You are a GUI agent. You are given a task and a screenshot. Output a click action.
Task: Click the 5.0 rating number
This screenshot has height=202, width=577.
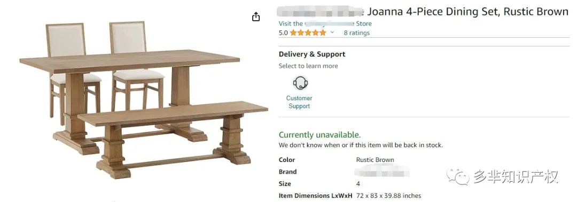click(x=283, y=33)
